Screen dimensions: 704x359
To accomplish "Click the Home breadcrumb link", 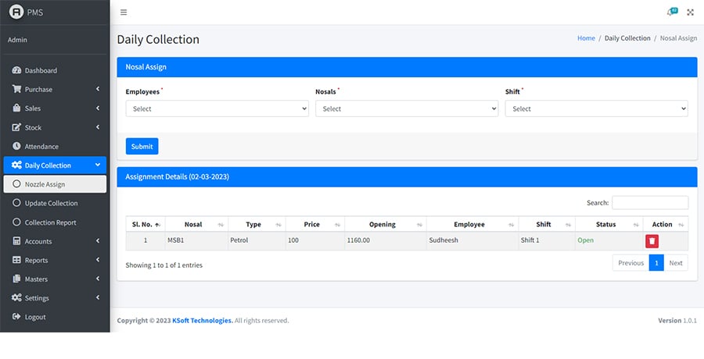I will [x=586, y=38].
